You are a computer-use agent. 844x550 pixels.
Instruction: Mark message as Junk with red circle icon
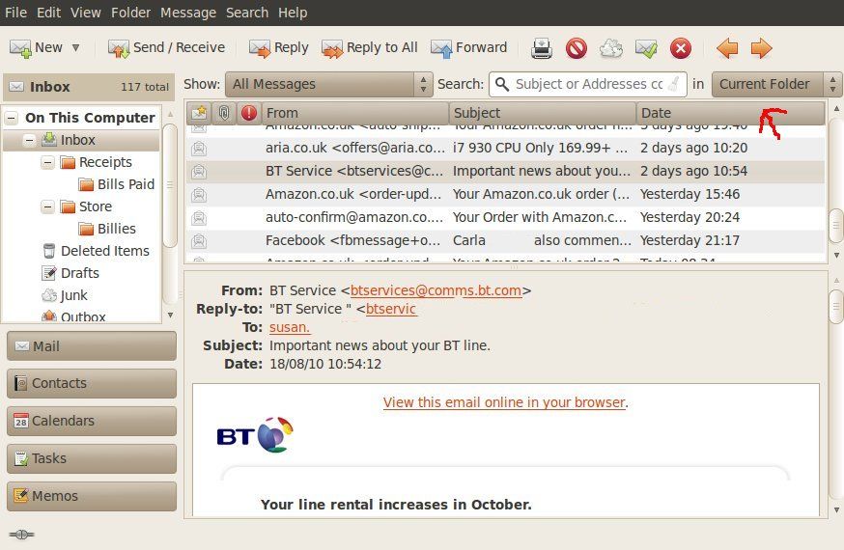tap(577, 48)
